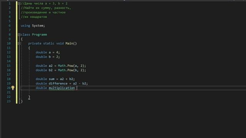Click the 'void' keyword on line 10

click(60, 43)
